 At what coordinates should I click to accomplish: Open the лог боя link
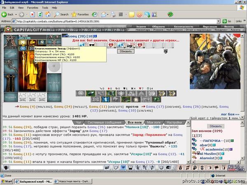(230, 114)
